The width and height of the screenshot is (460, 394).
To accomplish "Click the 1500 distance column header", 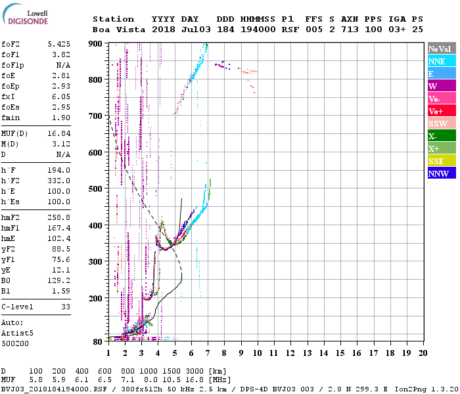I will coord(172,372).
